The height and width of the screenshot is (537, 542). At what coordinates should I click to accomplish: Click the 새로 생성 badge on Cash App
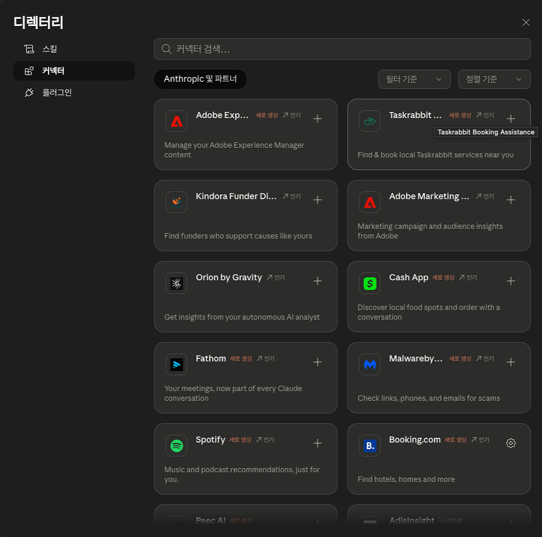pos(443,277)
